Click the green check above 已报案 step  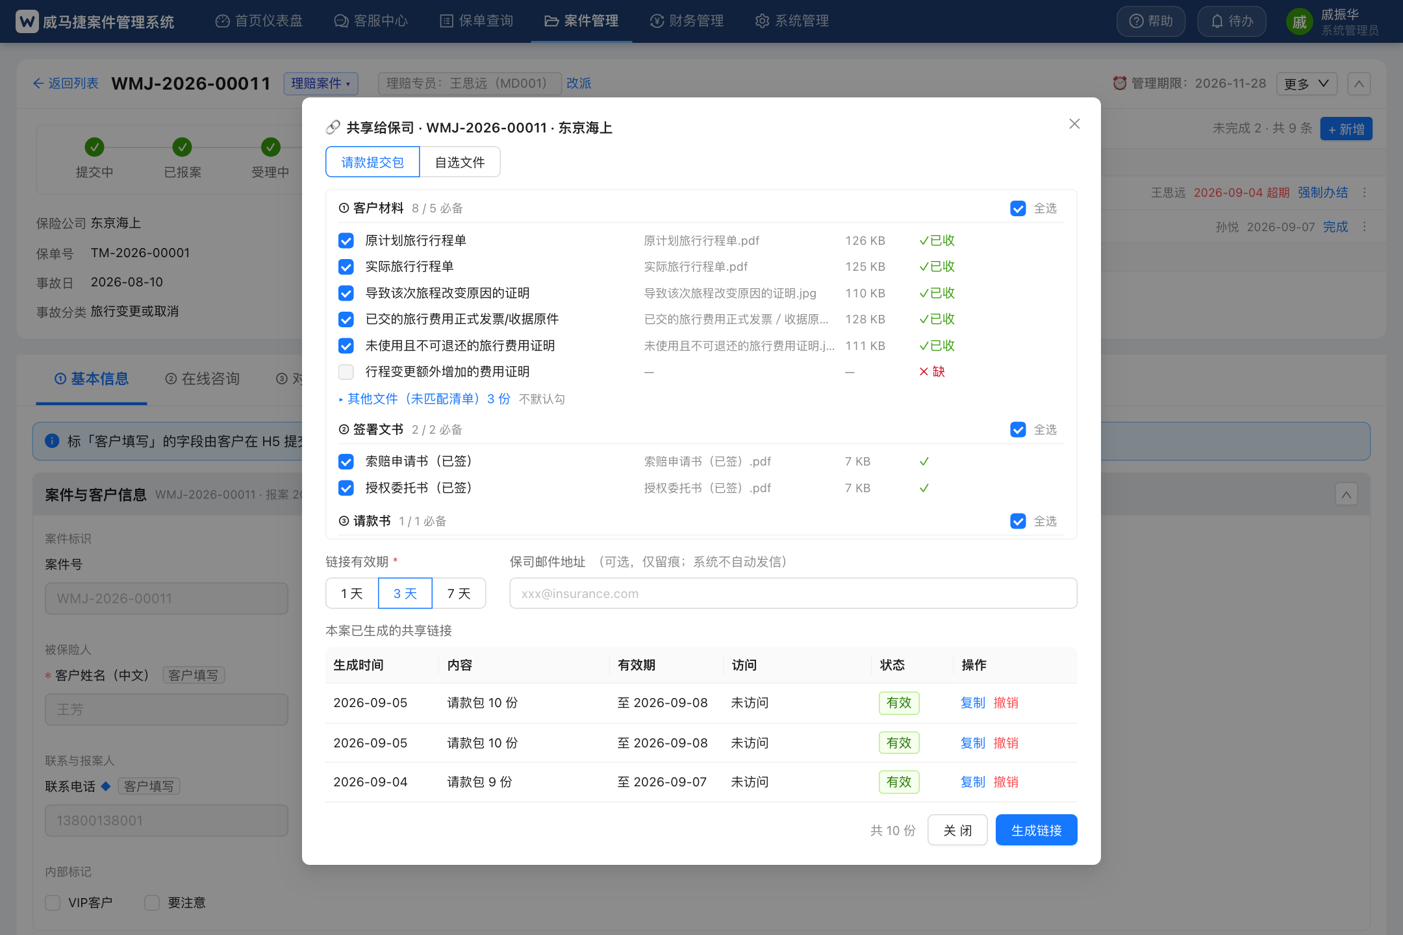click(182, 147)
